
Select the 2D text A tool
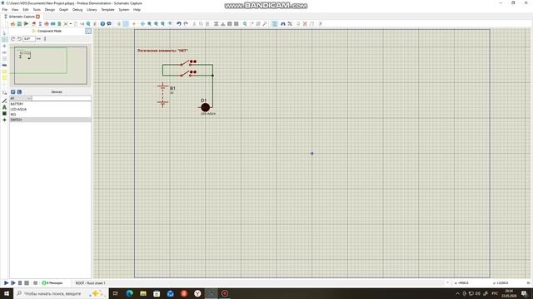click(x=4, y=107)
